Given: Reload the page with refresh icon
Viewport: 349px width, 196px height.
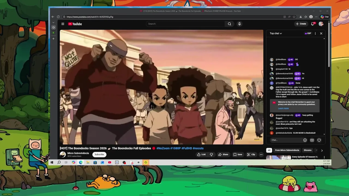Looking at the screenshot, I should tap(58, 17).
